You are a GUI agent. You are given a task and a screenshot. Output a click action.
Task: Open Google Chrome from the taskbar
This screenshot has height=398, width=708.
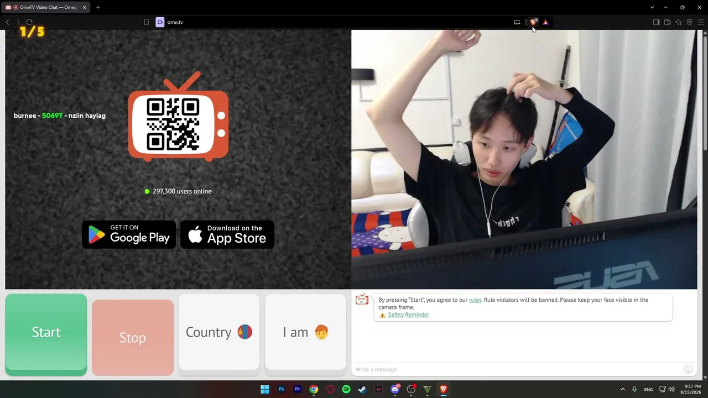pos(314,389)
